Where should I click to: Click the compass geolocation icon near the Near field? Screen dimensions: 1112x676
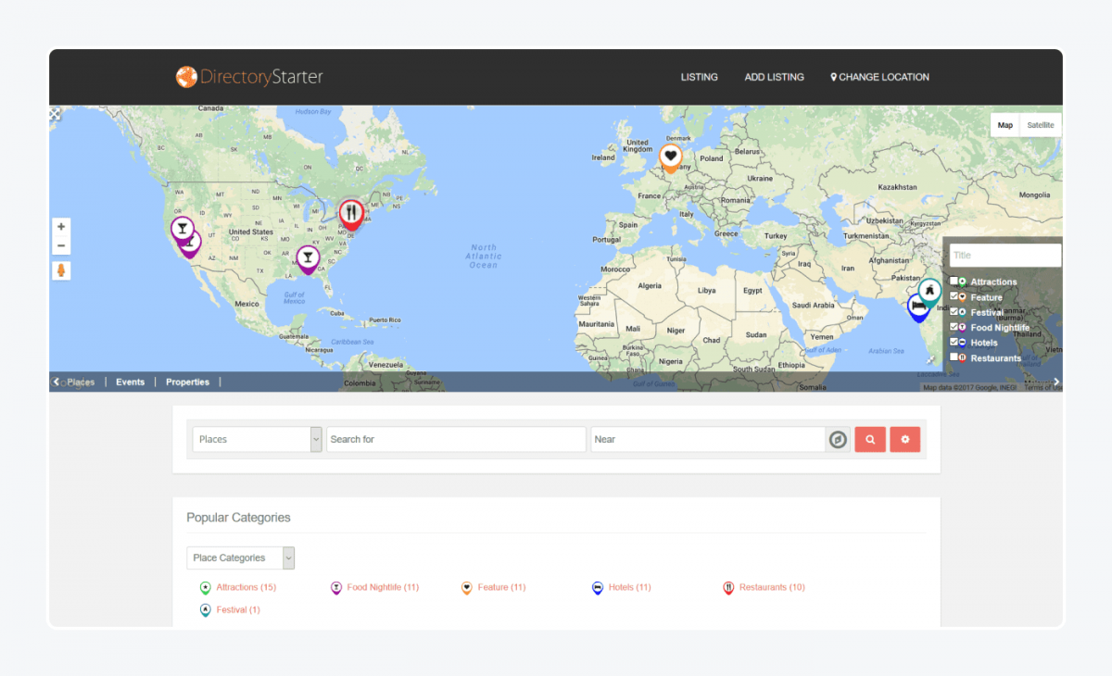[837, 439]
